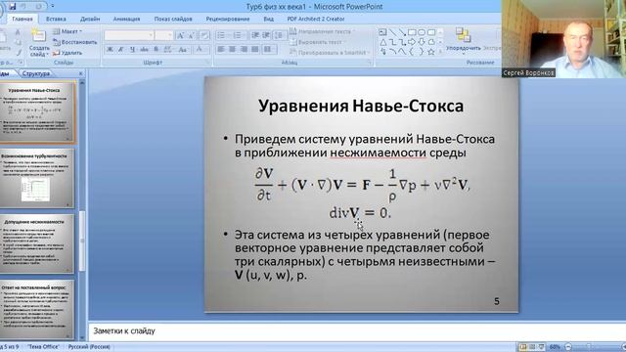The image size is (626, 352).
Task: Expand the shapes gallery More arrow
Action: (440, 52)
